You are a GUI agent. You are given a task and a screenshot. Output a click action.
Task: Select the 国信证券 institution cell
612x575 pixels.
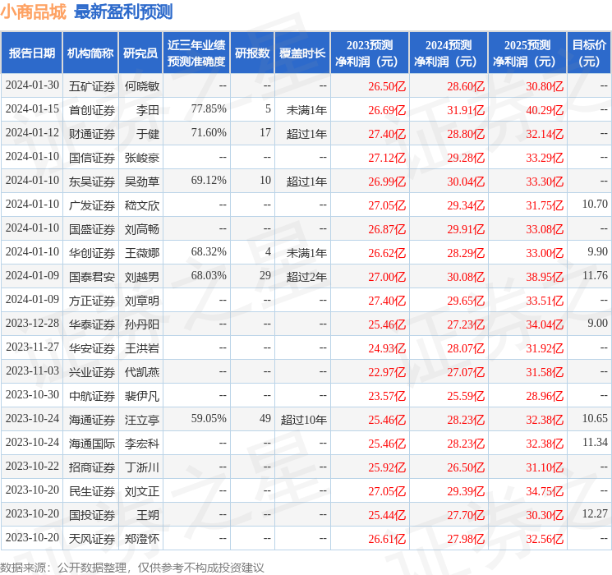tap(92, 158)
